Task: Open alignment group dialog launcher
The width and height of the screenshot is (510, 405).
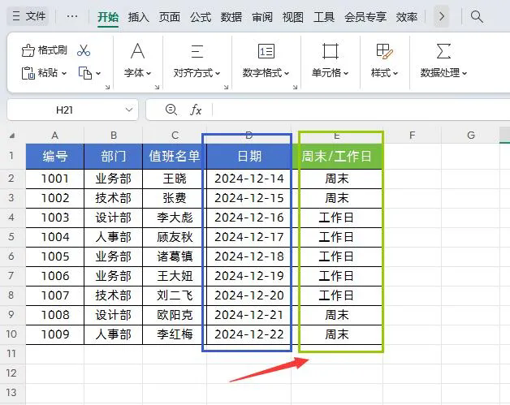Action: [x=226, y=87]
